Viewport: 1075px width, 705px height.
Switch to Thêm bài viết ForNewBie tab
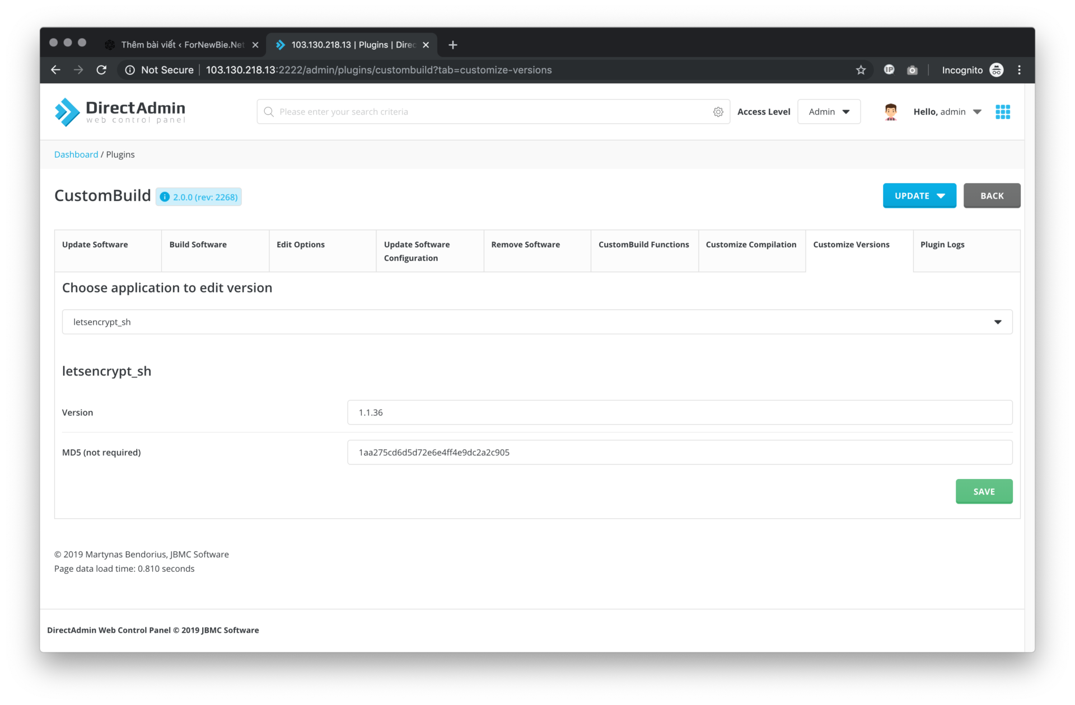click(183, 45)
